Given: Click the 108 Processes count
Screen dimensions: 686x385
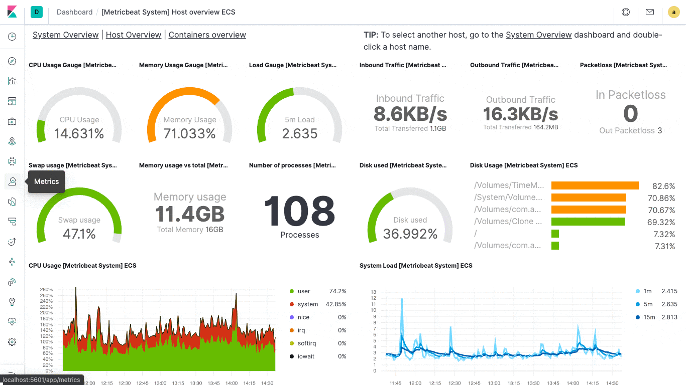Looking at the screenshot, I should (300, 211).
